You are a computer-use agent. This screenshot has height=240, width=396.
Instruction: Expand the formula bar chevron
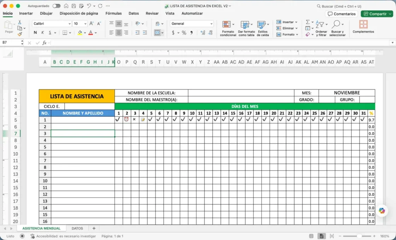point(393,43)
